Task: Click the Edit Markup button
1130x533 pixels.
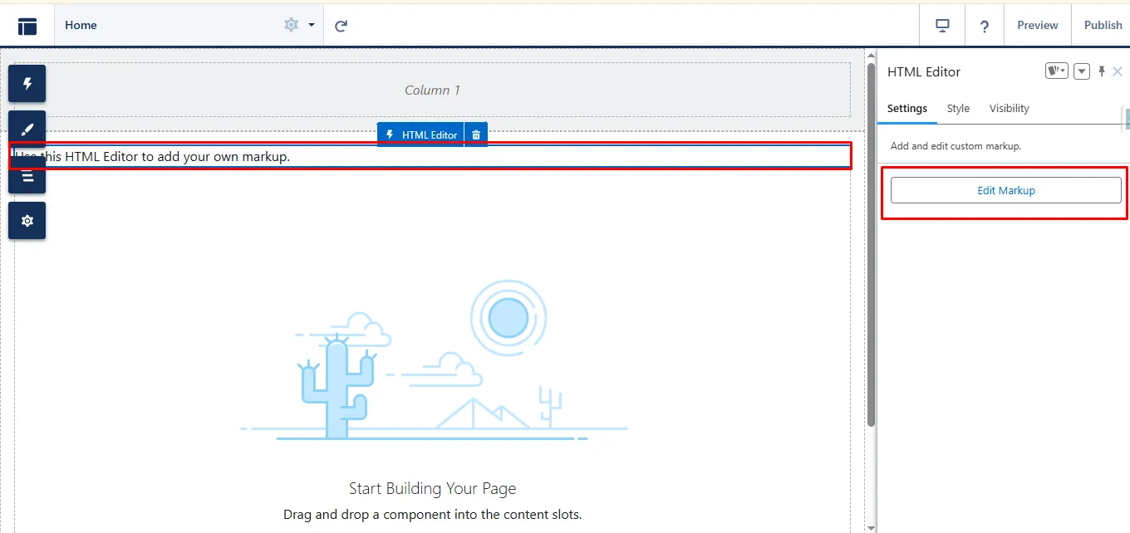Action: [1005, 190]
